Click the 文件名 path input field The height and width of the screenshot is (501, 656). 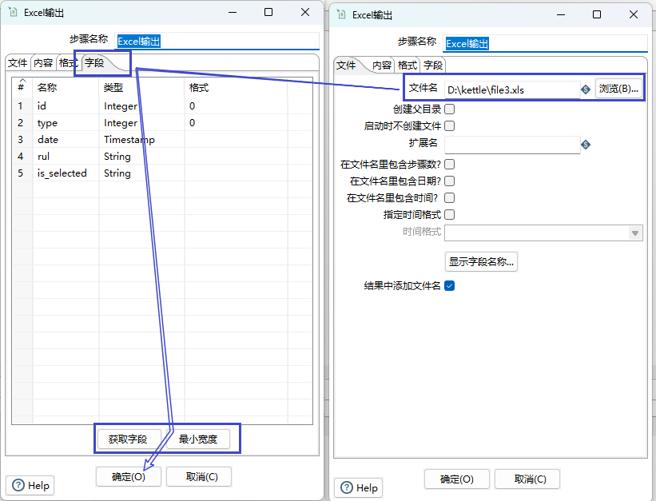511,89
